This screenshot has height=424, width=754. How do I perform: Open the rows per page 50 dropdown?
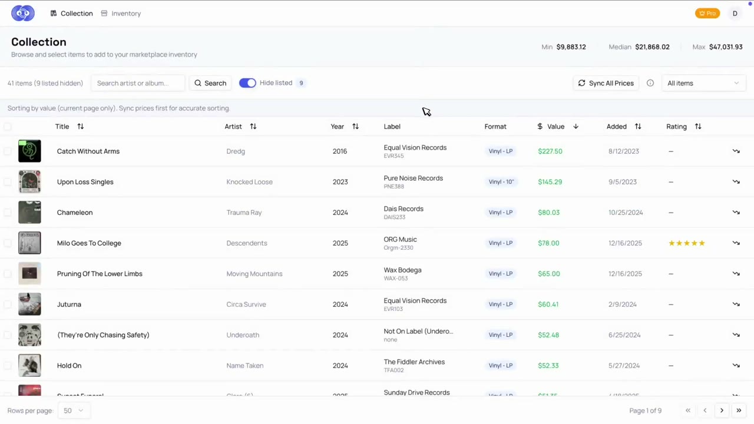tap(74, 410)
